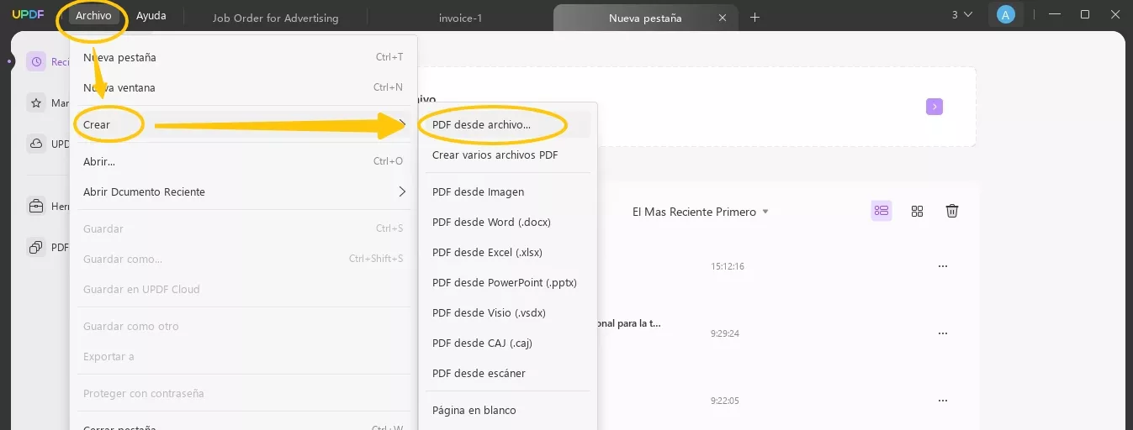Expand the Crear submenu
The image size is (1133, 430).
click(x=243, y=124)
